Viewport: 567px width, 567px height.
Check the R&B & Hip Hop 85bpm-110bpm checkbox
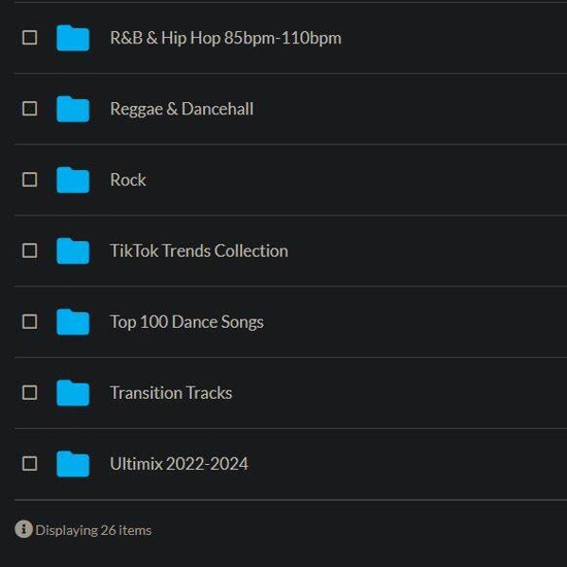click(x=29, y=38)
